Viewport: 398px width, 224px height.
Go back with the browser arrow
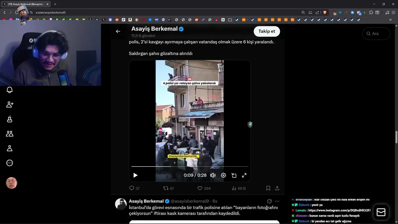(4, 12)
